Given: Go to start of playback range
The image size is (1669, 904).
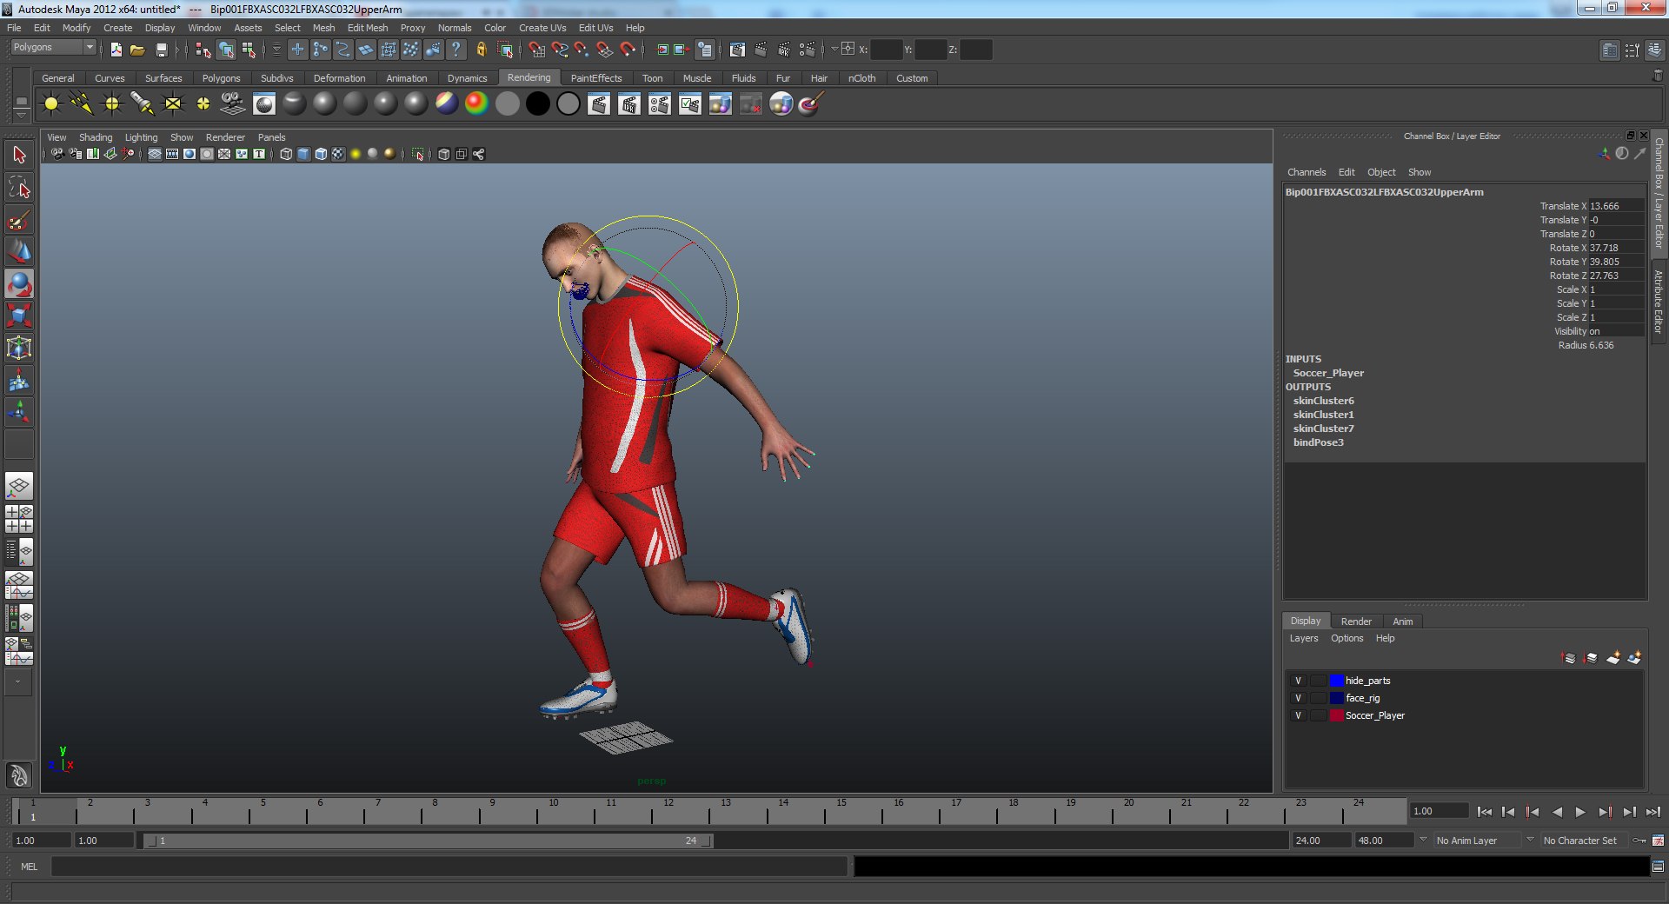Looking at the screenshot, I should (1485, 812).
